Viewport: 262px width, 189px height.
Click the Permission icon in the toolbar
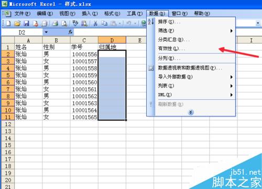pos(36,23)
